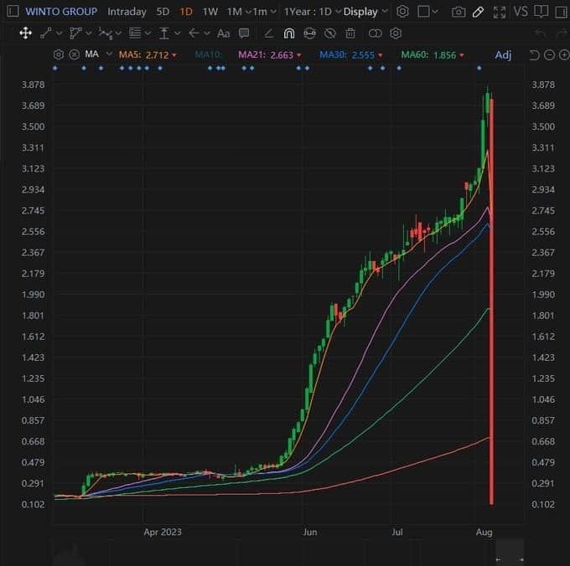The image size is (570, 566).
Task: Select the square layout icon
Action: (423, 12)
